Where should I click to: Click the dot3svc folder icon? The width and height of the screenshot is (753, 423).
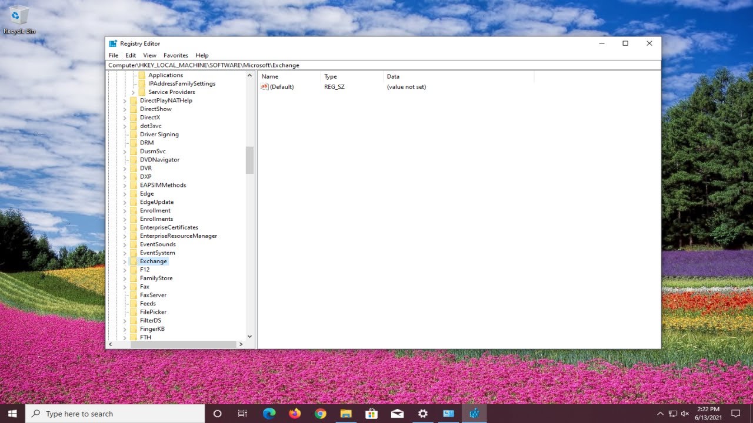click(x=134, y=126)
